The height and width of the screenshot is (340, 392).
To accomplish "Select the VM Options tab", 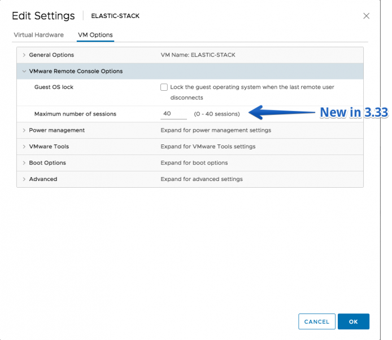I will 95,35.
